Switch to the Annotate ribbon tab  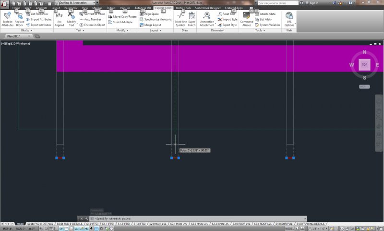click(x=41, y=8)
